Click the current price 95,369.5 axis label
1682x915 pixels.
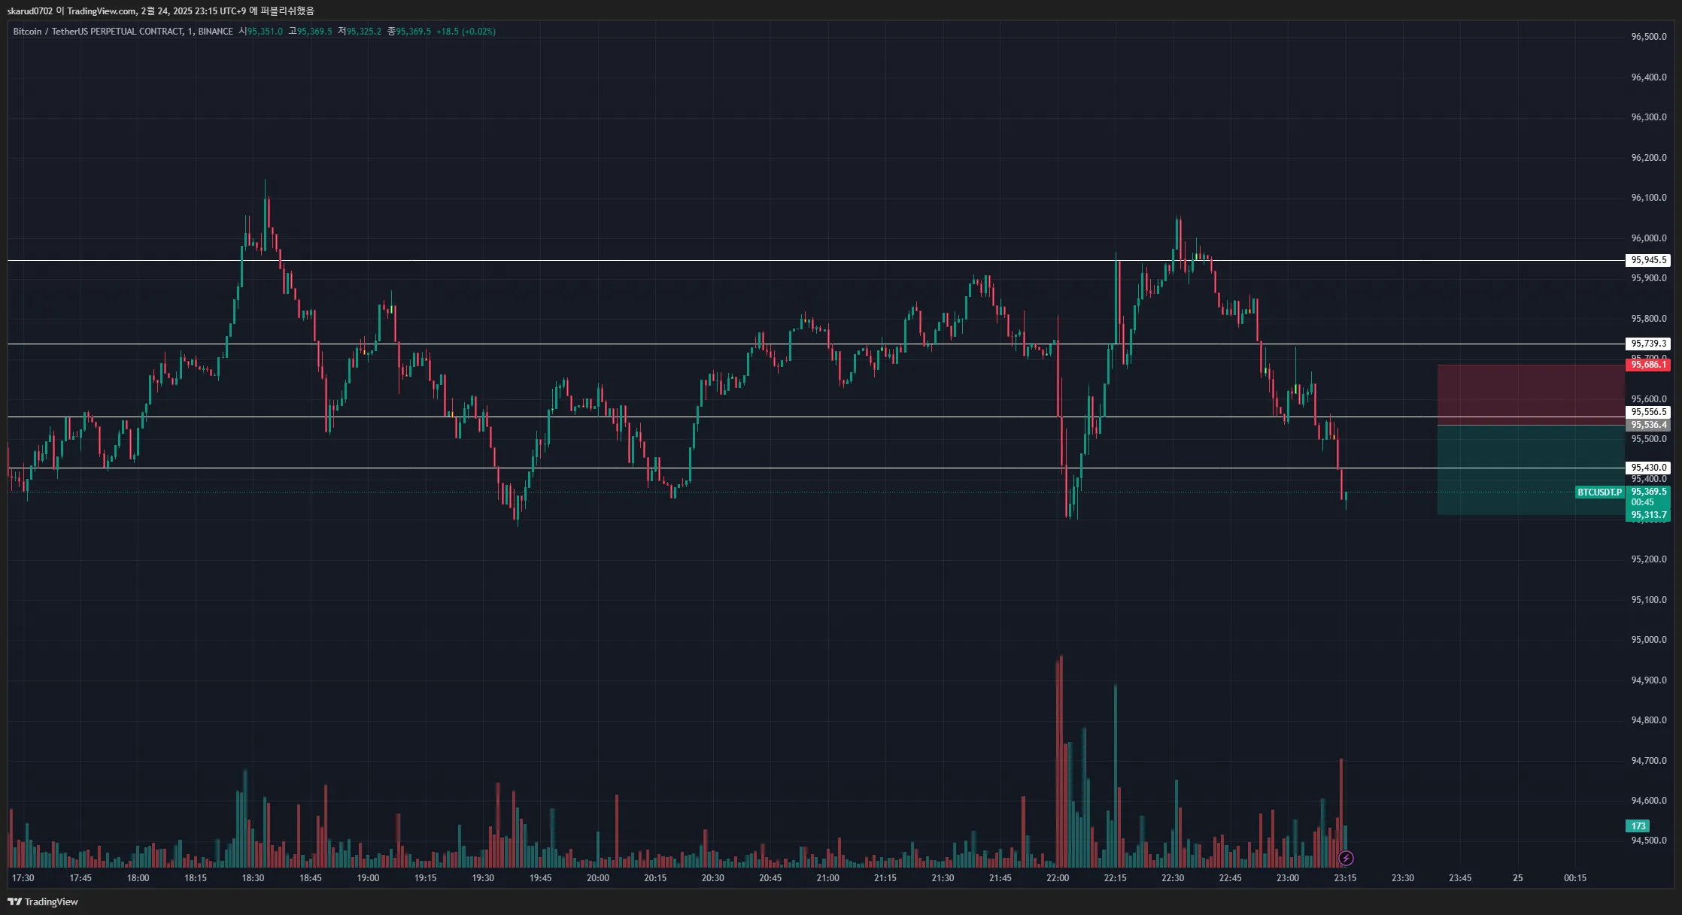point(1648,492)
